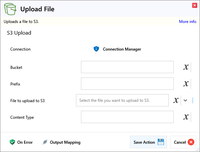
Task: Click the floppy disk save icon
Action: tap(161, 142)
